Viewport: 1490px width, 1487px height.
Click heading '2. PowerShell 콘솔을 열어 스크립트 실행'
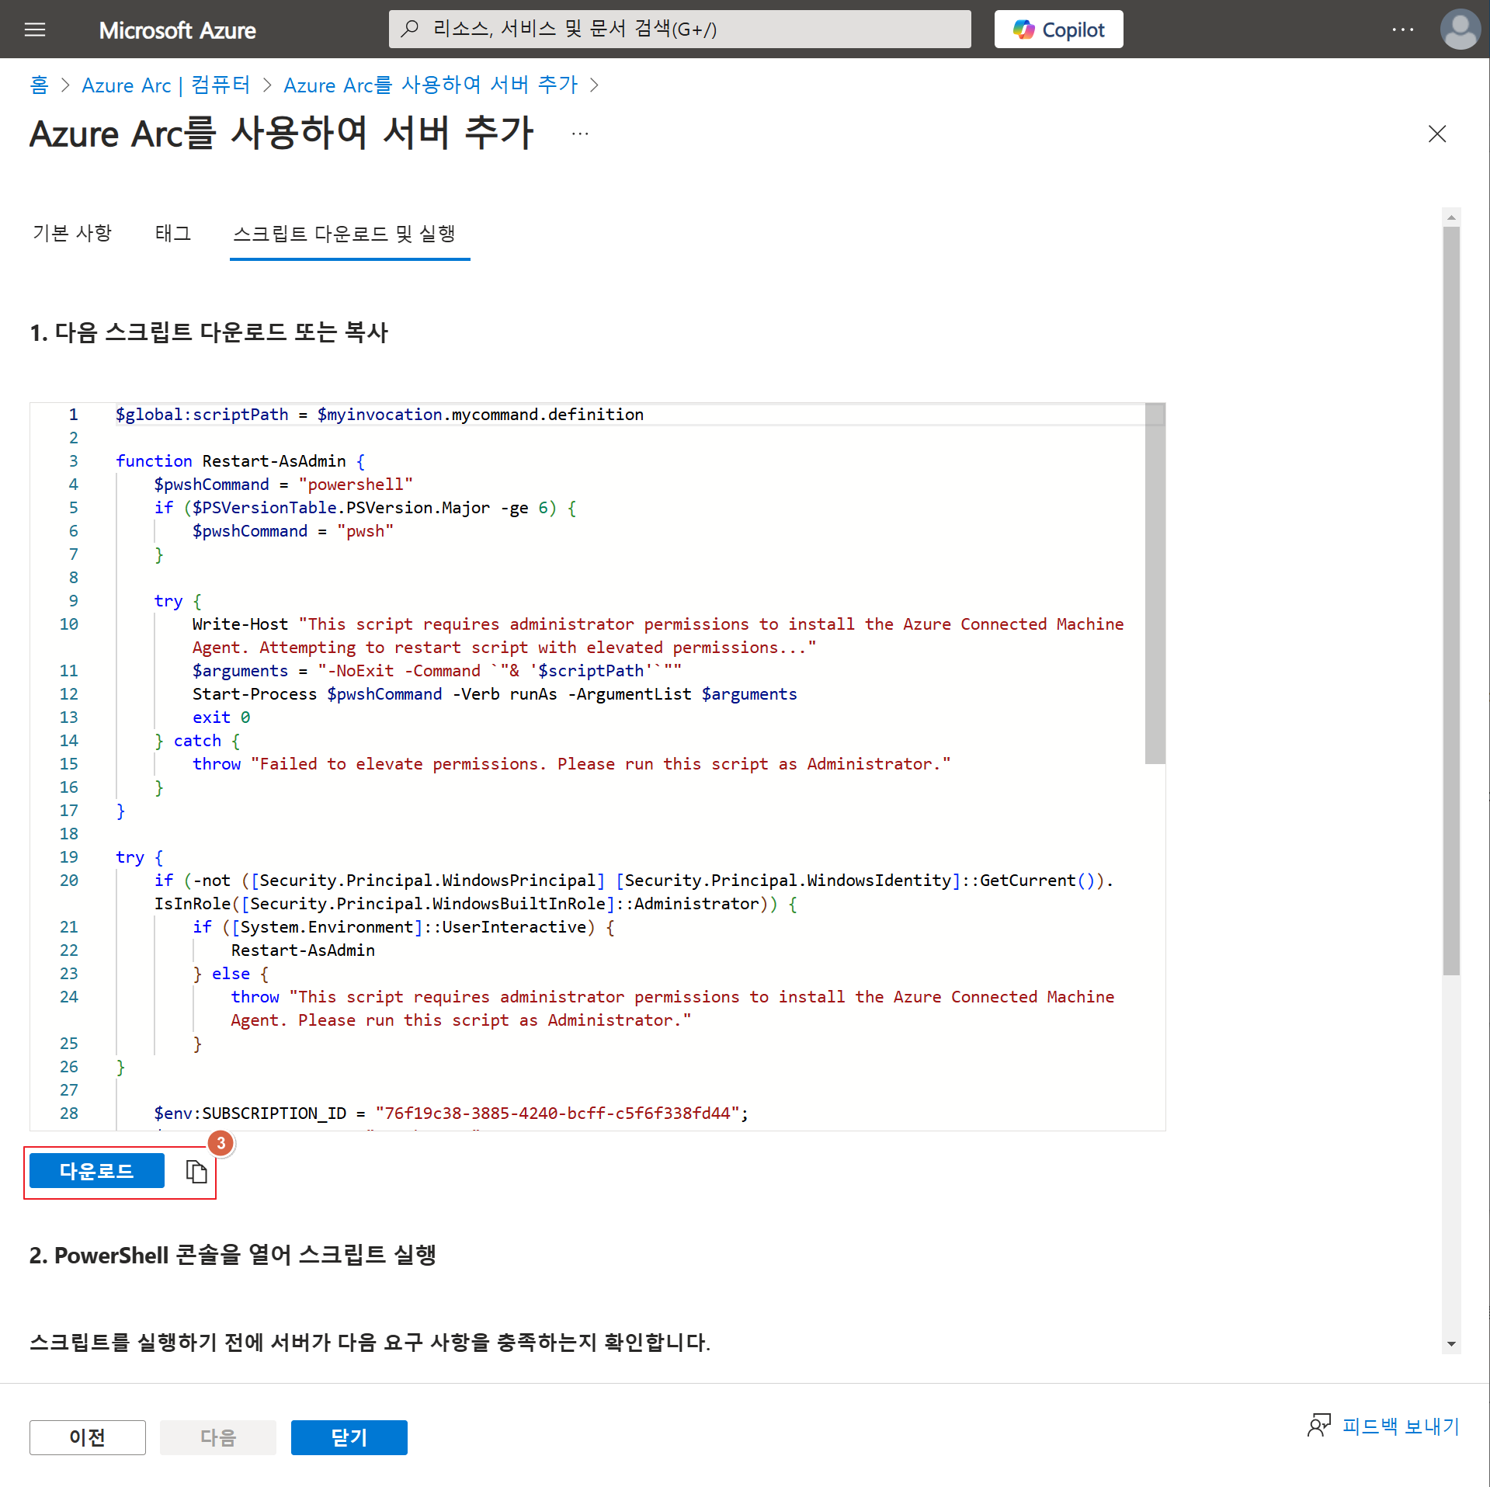pos(233,1255)
